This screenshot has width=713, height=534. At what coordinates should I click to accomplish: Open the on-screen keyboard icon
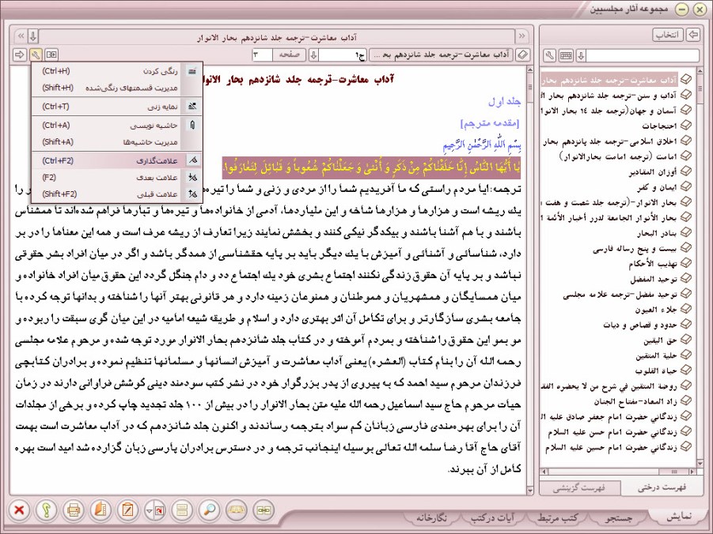tap(566, 56)
